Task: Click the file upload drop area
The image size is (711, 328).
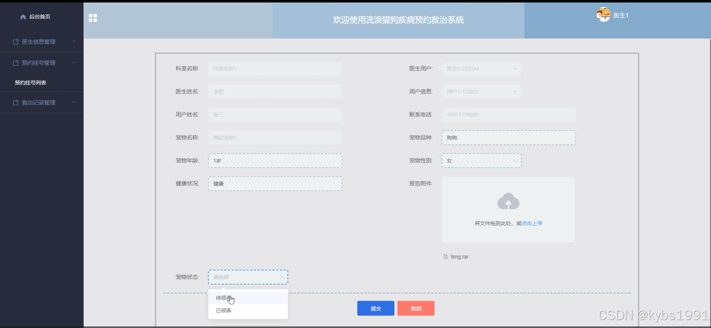Action: (508, 210)
